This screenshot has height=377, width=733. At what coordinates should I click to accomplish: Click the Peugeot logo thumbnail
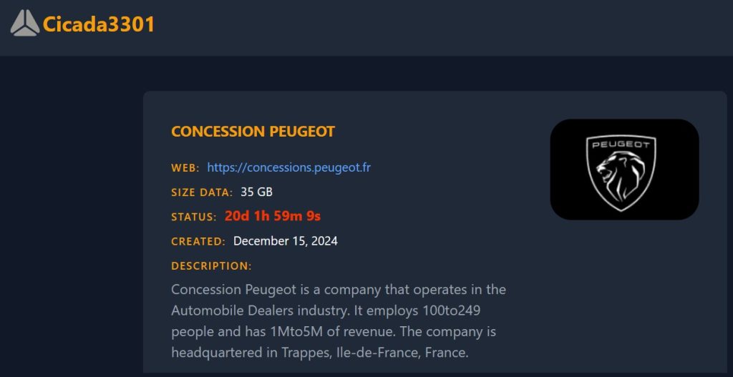coord(624,169)
